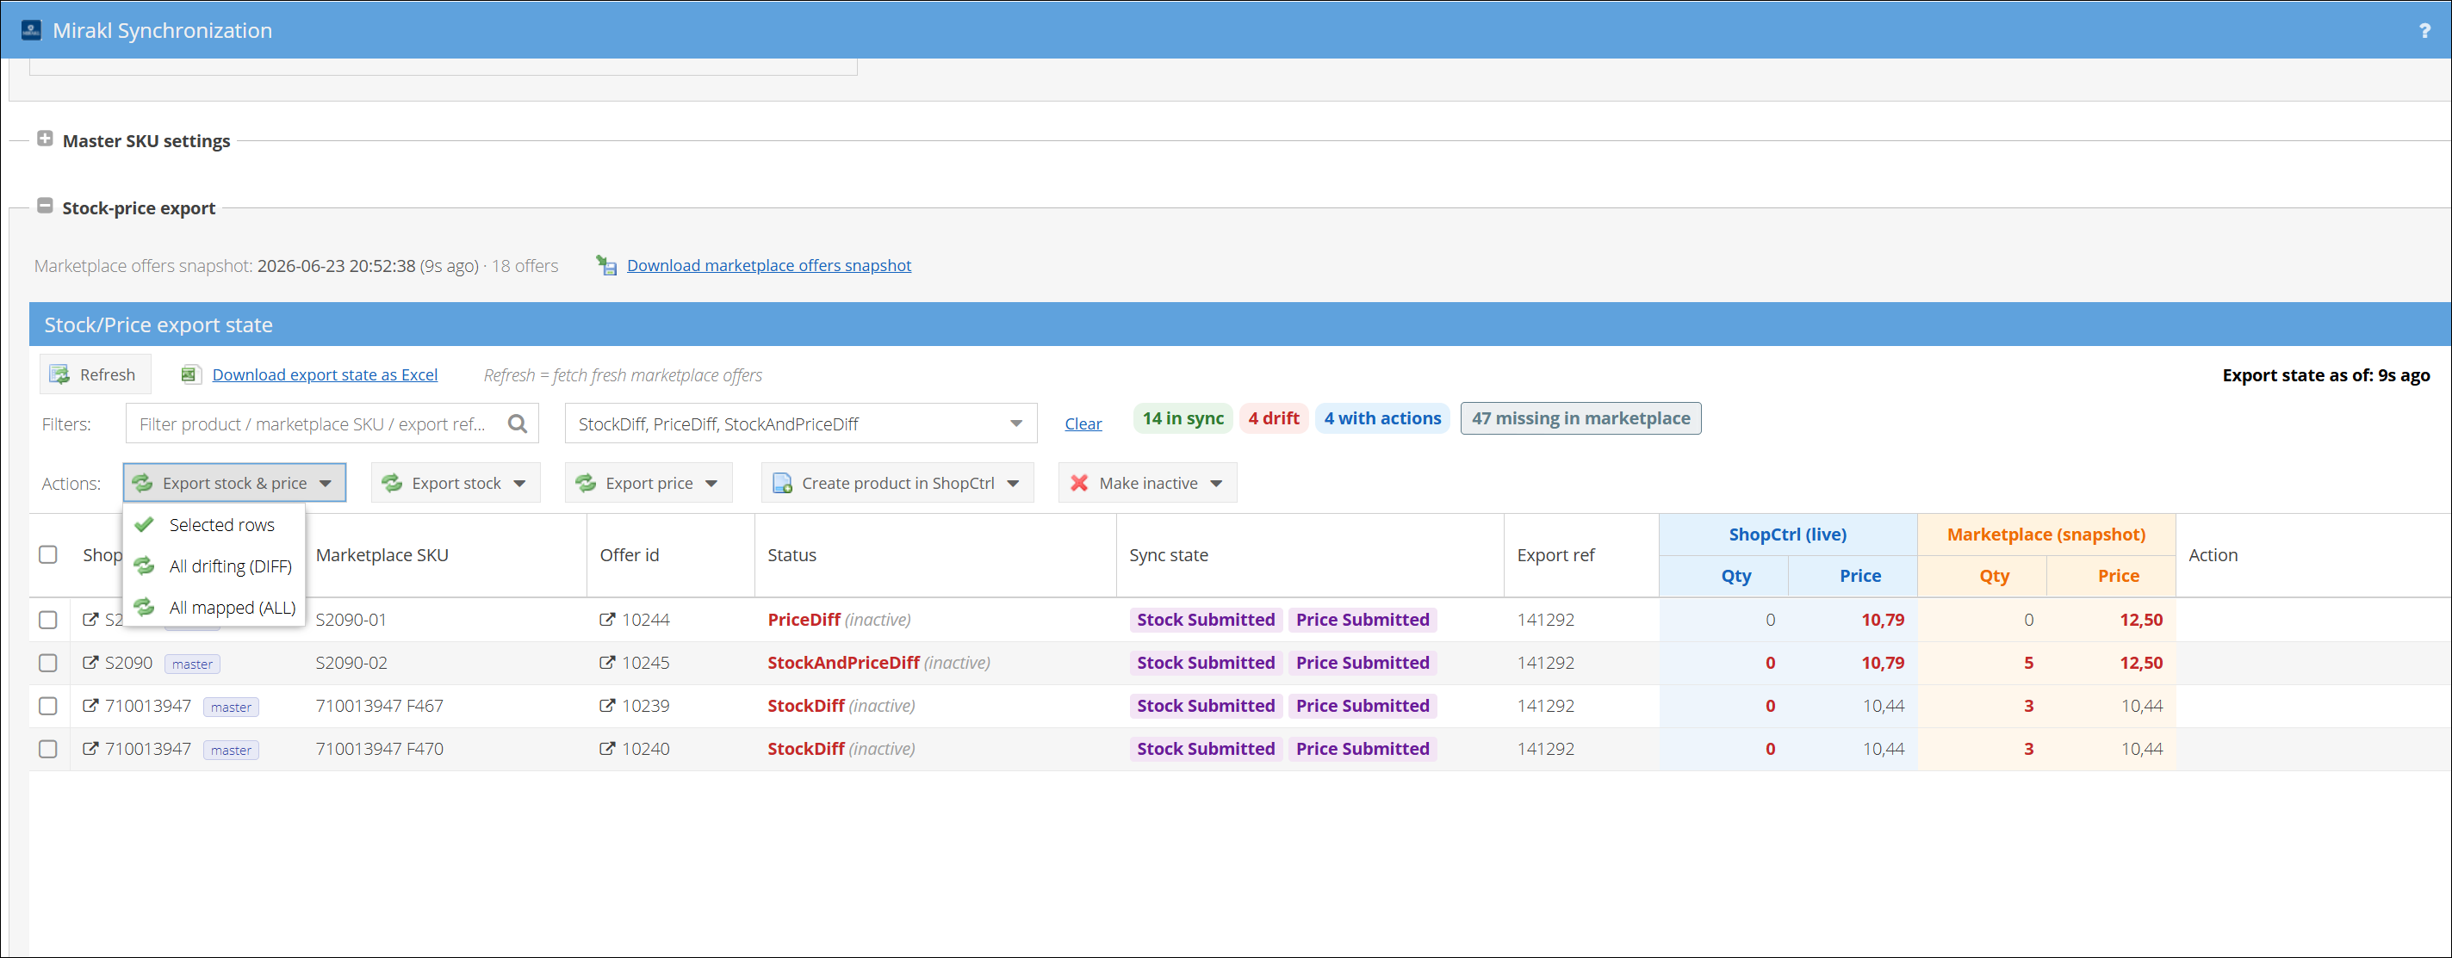The height and width of the screenshot is (958, 2452).
Task: Open Download marketplace offers snapshot link
Action: tap(768, 265)
